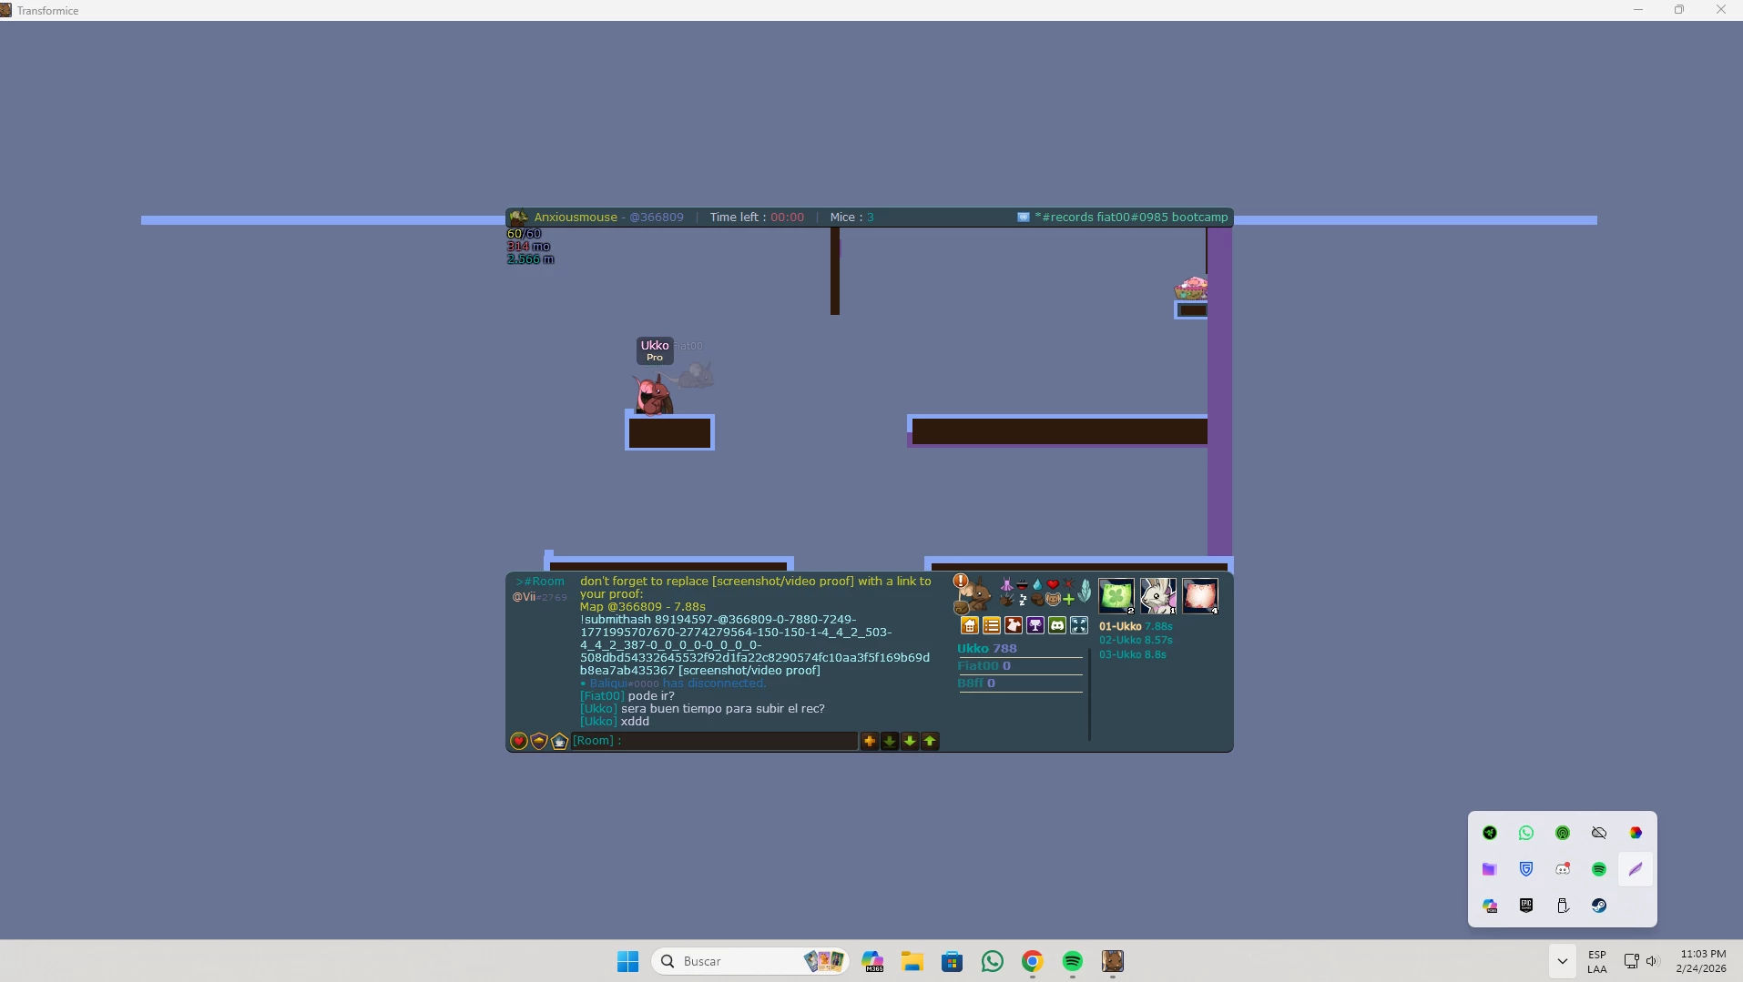Click the safely remove USB tray icon
Screen dimensions: 1743x982
[x=1563, y=906]
